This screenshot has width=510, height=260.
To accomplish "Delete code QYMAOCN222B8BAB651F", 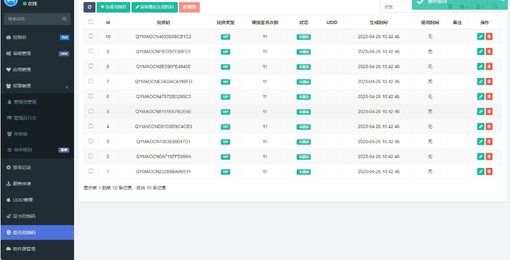I will [x=489, y=171].
